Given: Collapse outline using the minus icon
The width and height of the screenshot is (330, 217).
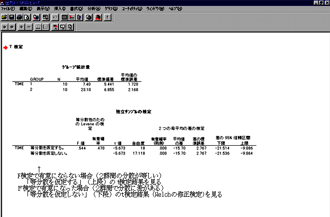Looking at the screenshot, I should point(29,26).
